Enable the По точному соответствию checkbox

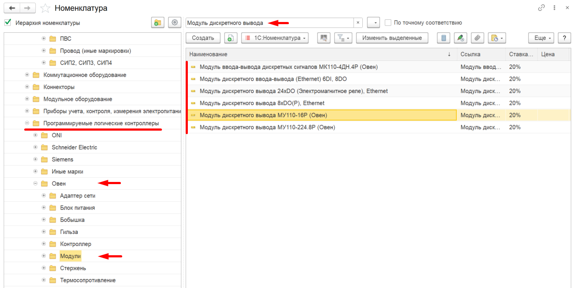[388, 22]
